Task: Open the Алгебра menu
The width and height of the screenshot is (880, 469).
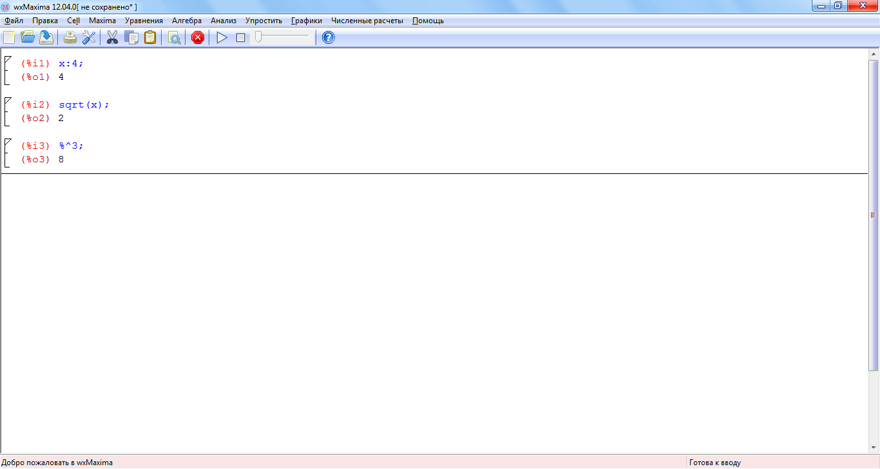Action: click(x=187, y=21)
